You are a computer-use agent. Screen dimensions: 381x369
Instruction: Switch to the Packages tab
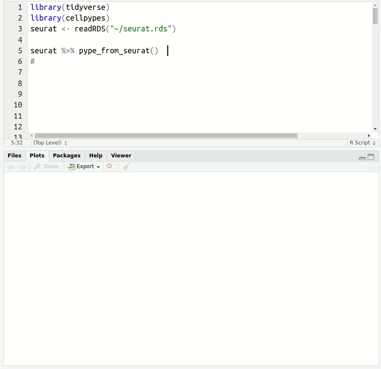[66, 156]
